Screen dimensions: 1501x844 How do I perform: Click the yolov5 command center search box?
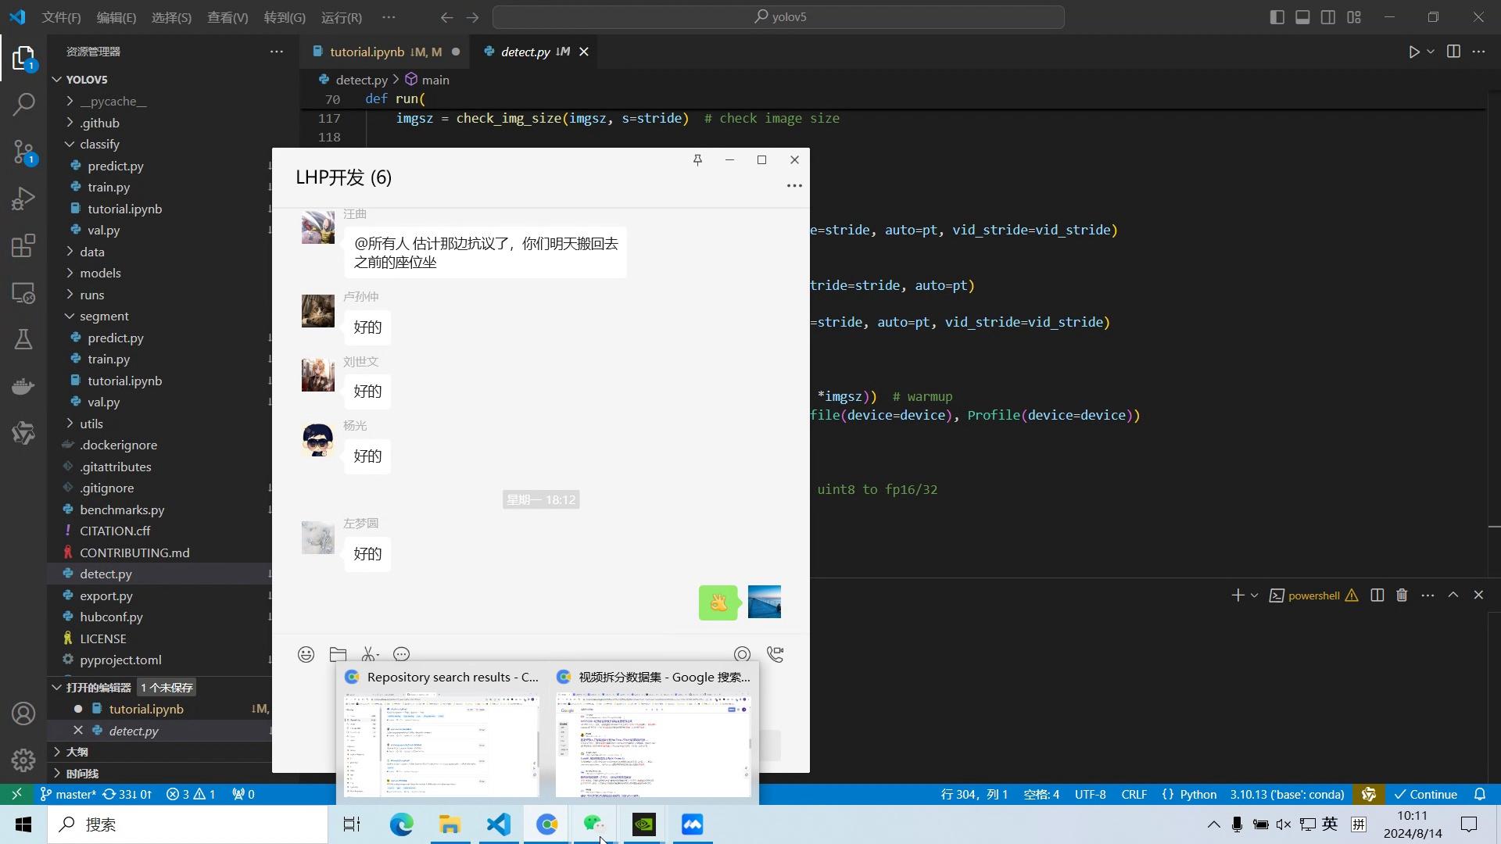click(x=779, y=17)
